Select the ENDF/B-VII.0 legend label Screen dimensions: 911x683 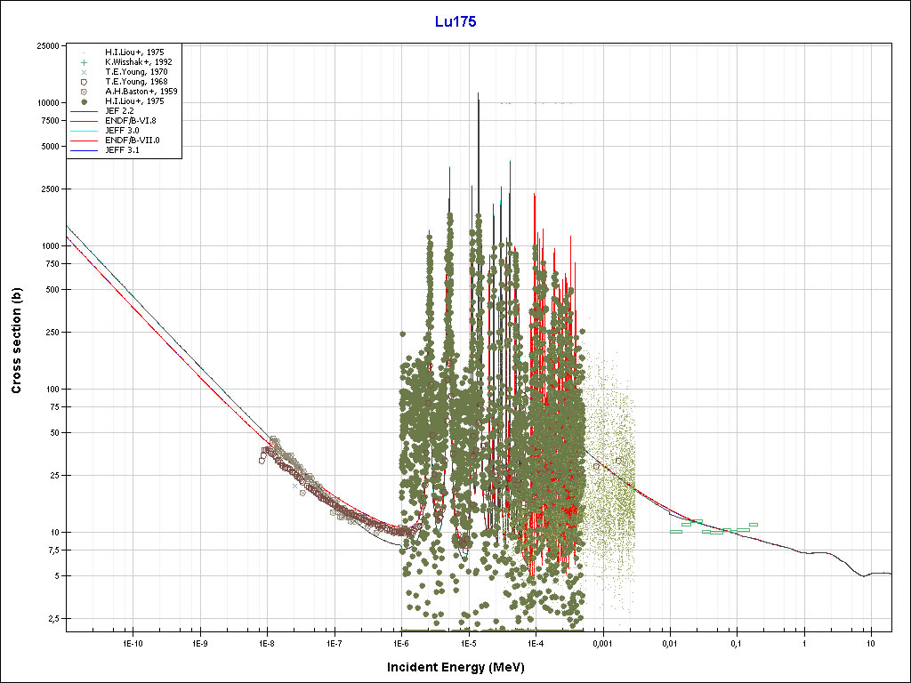click(131, 141)
